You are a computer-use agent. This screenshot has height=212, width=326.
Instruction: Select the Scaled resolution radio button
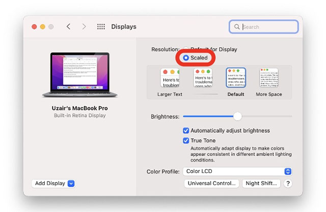(186, 58)
